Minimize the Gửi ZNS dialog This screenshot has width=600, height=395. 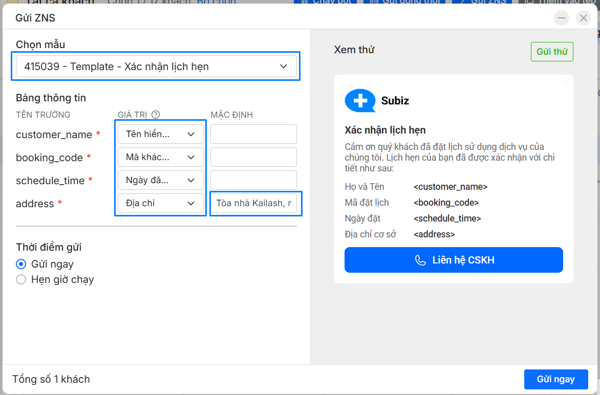(x=562, y=18)
